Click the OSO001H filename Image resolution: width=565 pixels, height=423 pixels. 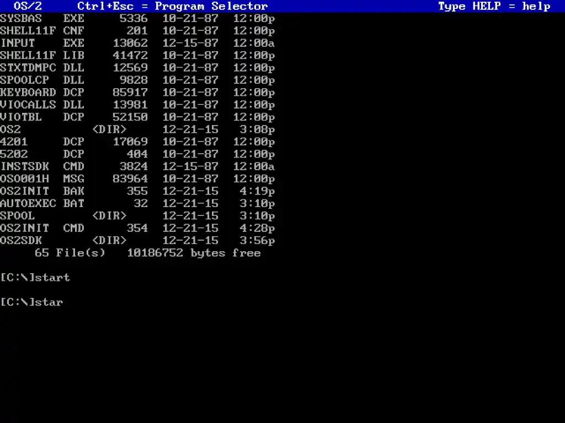click(24, 179)
